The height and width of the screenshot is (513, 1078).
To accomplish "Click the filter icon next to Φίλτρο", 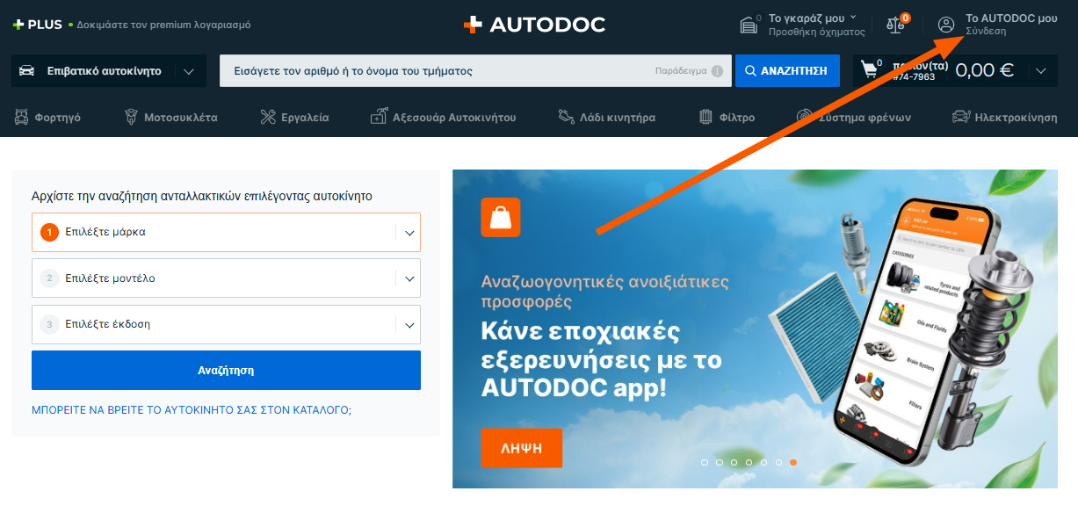I will click(x=705, y=117).
